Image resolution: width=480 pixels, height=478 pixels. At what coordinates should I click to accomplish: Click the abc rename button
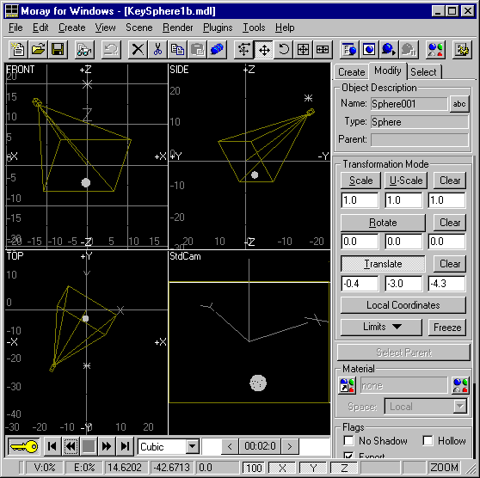[x=459, y=104]
